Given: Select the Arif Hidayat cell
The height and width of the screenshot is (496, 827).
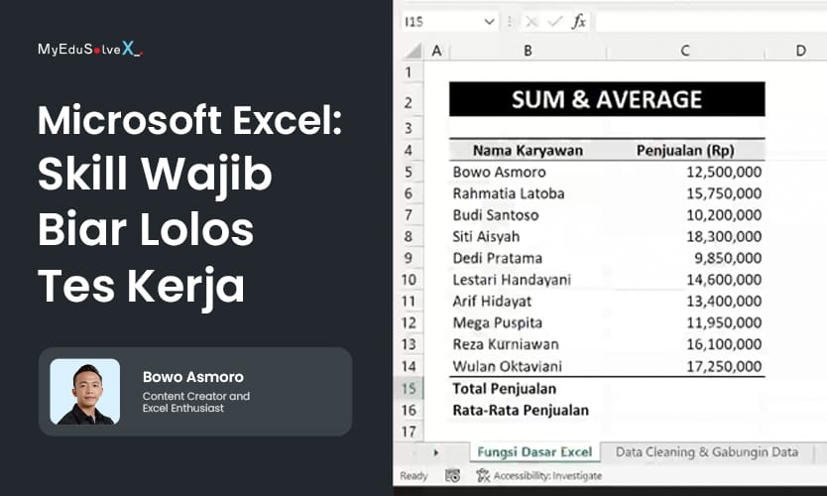Looking at the screenshot, I should (528, 302).
